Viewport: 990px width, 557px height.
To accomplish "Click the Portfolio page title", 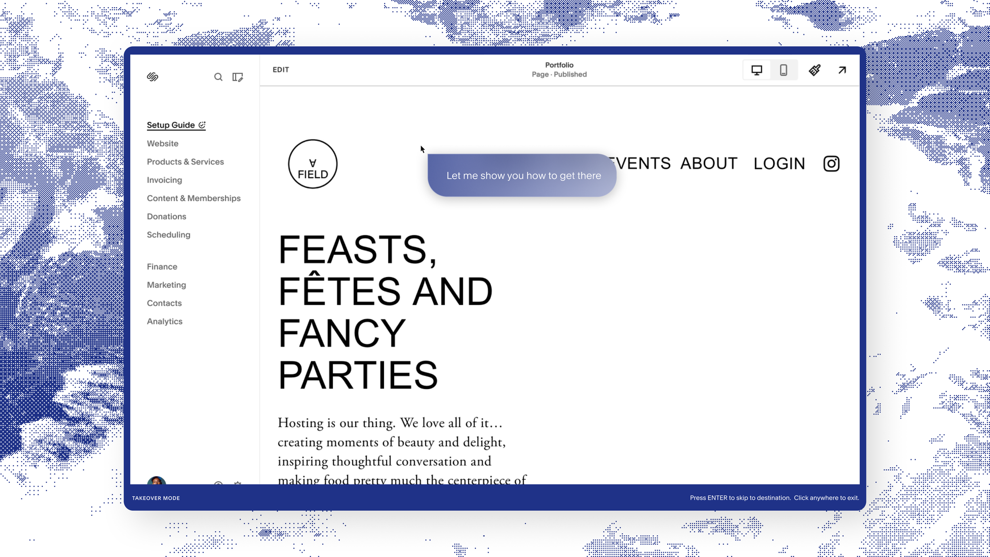I will [x=559, y=65].
